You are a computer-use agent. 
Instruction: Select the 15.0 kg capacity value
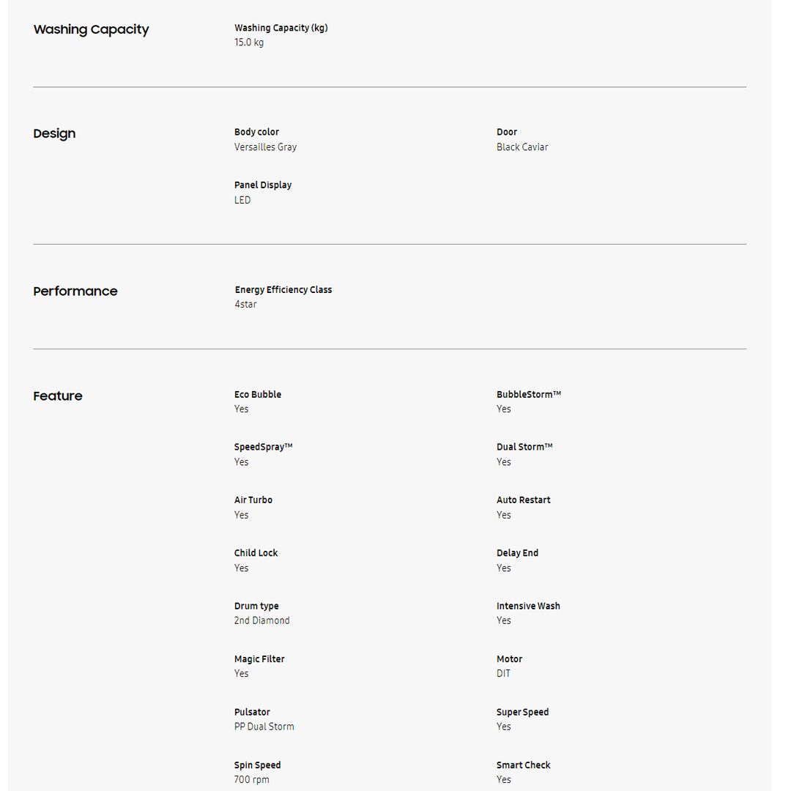pyautogui.click(x=249, y=42)
